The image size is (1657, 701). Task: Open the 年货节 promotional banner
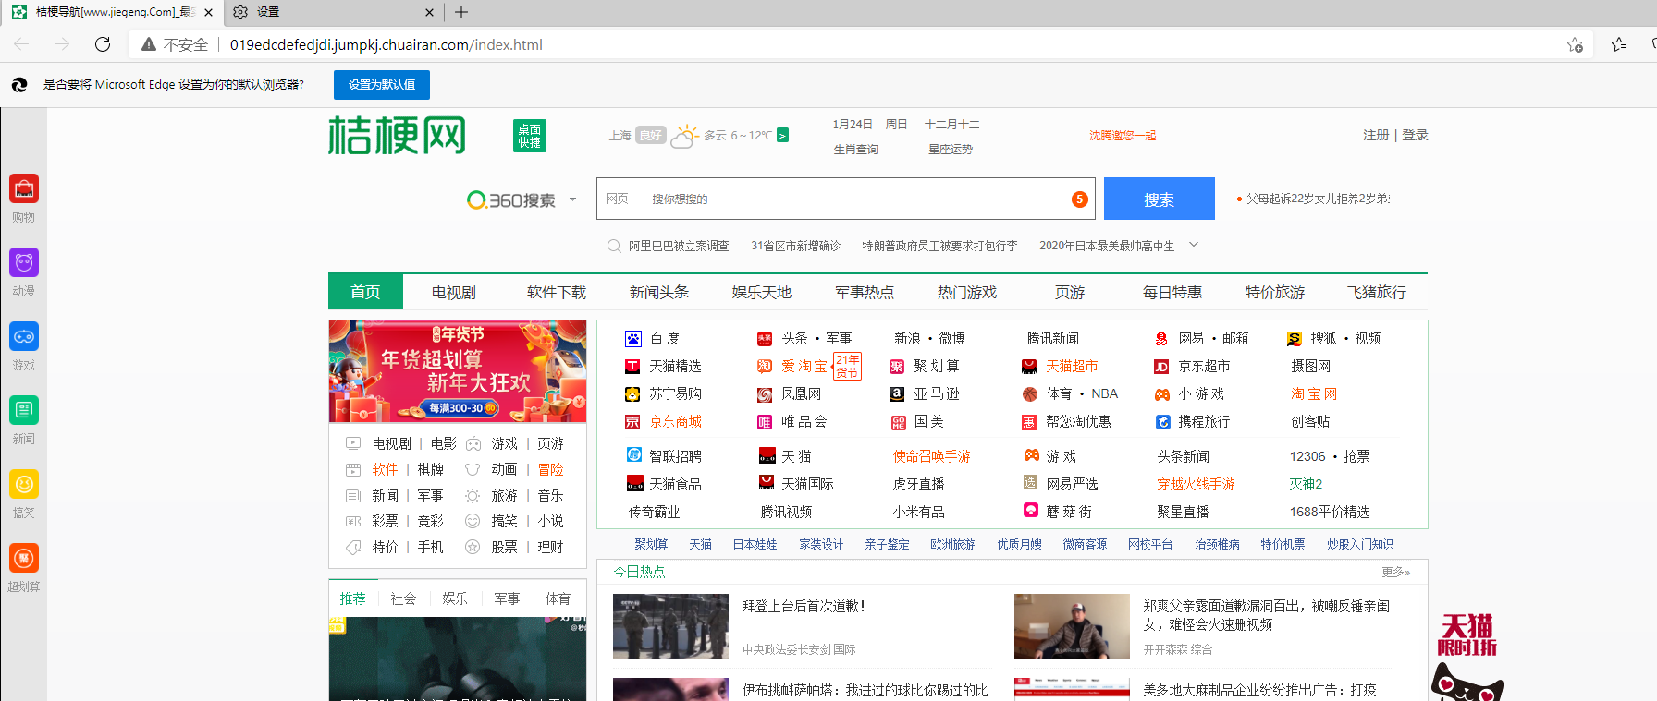click(x=458, y=371)
